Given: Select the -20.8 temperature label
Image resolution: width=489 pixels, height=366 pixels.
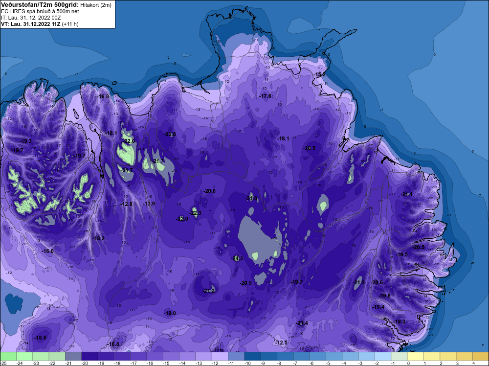Looking at the screenshot, I should [170, 134].
